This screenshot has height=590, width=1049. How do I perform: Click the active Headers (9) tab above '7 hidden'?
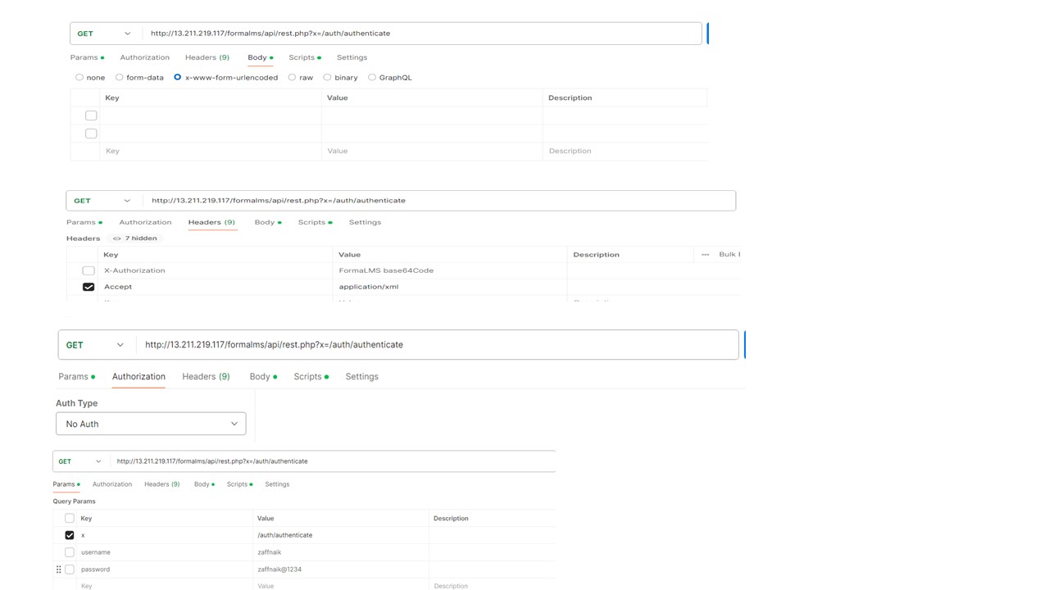click(211, 222)
